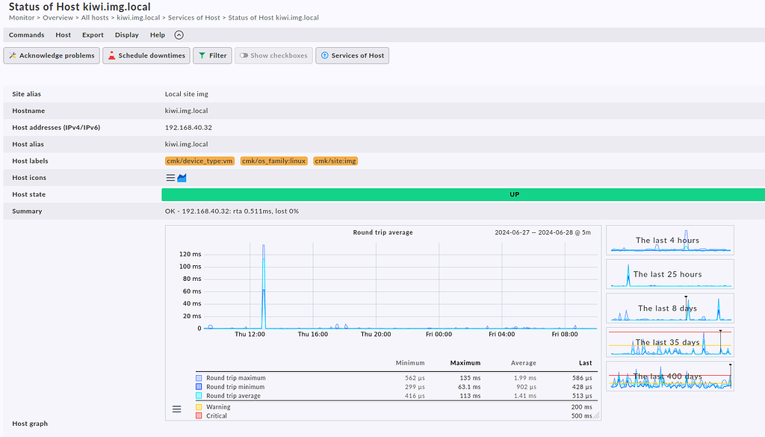Click the Services of Host arrow icon
The width and height of the screenshot is (765, 437).
coord(324,55)
